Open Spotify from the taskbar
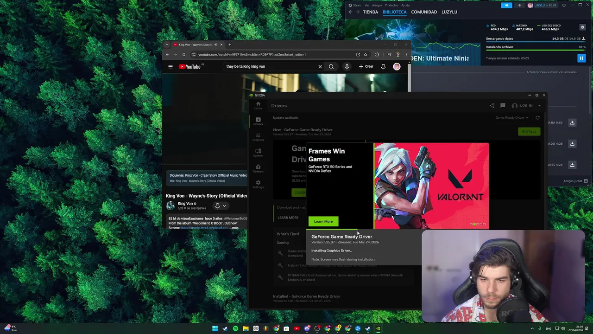The image size is (593, 334). (235, 328)
